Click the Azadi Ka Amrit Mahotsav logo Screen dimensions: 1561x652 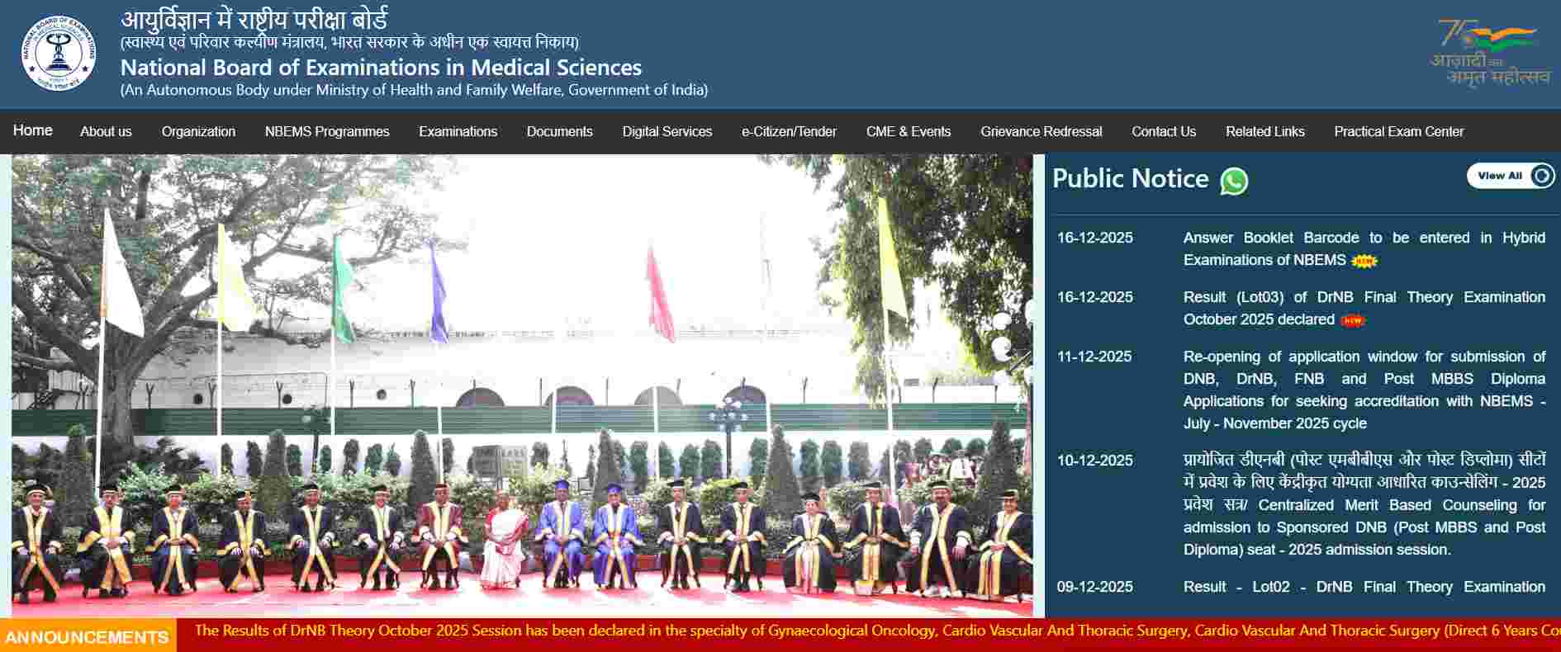point(1490,53)
